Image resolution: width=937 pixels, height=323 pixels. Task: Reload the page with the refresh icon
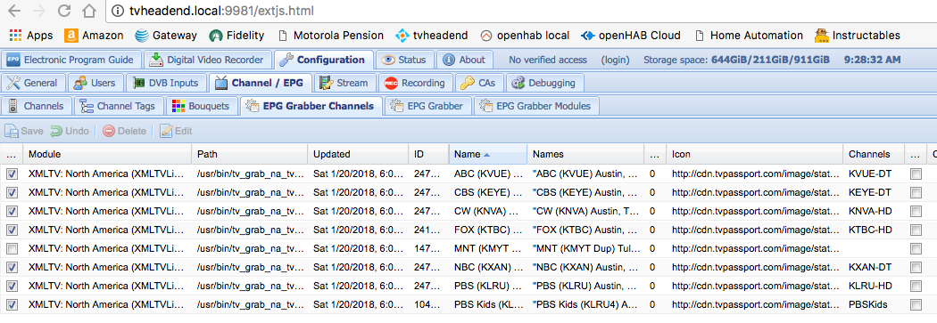[64, 11]
